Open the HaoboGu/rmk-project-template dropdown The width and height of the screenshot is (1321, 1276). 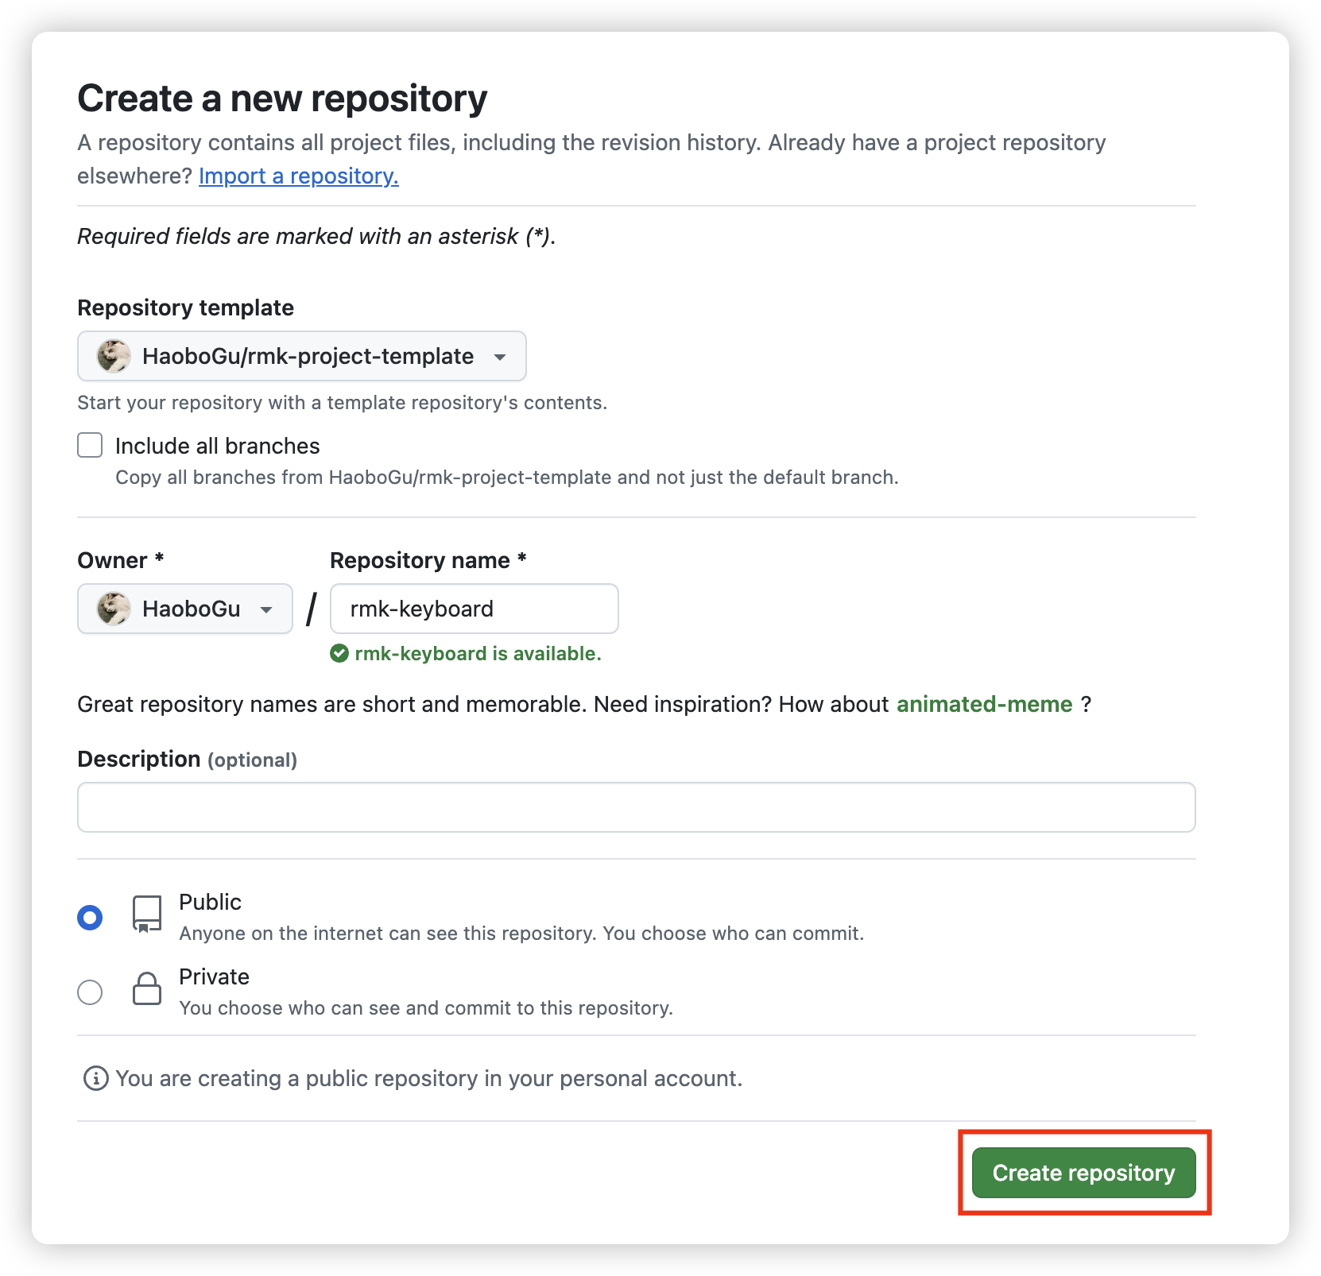(302, 356)
